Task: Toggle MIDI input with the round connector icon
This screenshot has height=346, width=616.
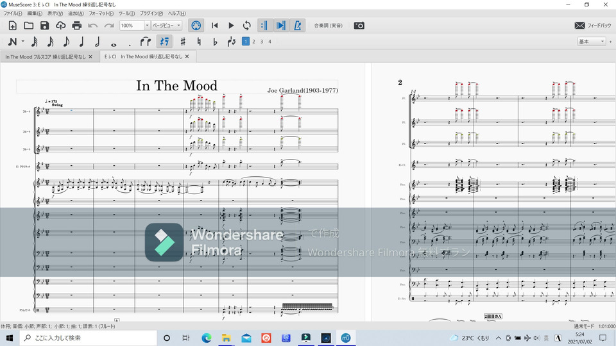Action: pos(196,26)
